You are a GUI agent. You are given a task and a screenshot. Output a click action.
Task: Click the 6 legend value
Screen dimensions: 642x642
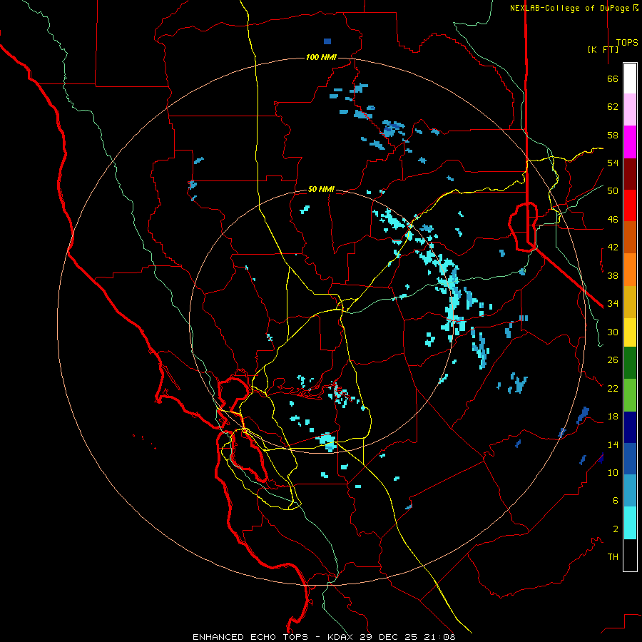(x=616, y=501)
